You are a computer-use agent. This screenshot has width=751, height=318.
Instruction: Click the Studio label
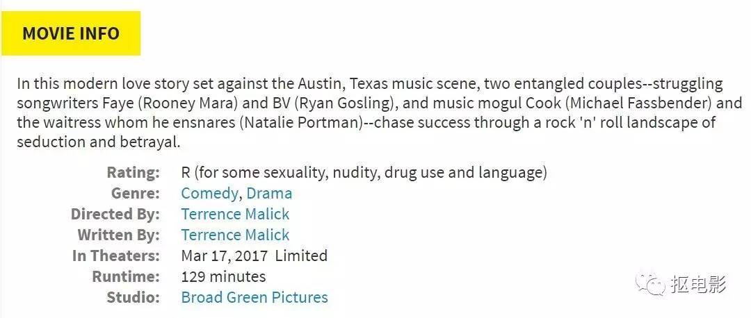tap(133, 297)
